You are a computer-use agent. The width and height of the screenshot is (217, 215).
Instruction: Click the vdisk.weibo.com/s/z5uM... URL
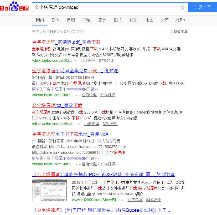[54, 124]
